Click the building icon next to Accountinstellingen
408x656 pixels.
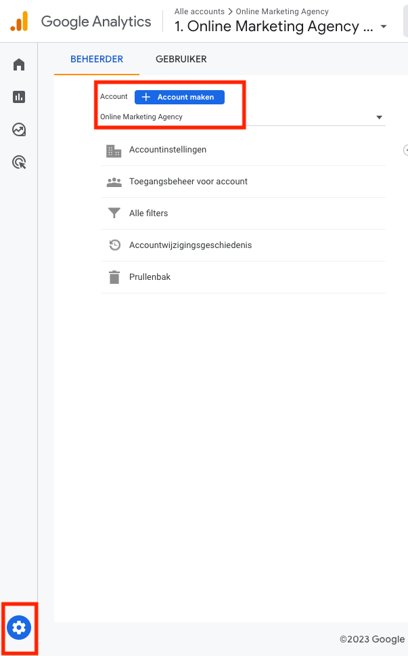pyautogui.click(x=114, y=150)
